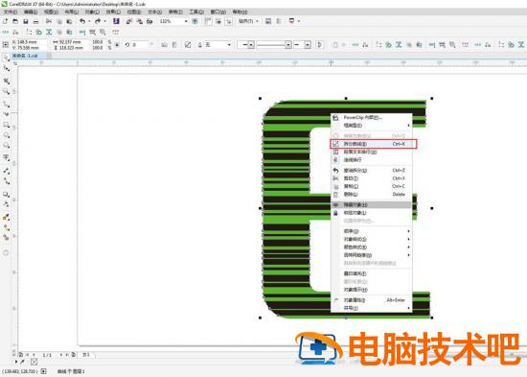
Task: Open the redo history dropdown arrow
Action: (x=104, y=21)
